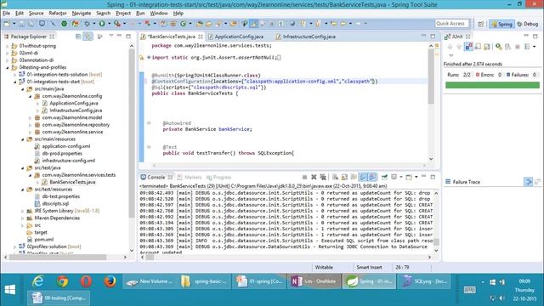
Task: Click the green Boot Dashboard icon in toolbar
Action: click(65, 24)
